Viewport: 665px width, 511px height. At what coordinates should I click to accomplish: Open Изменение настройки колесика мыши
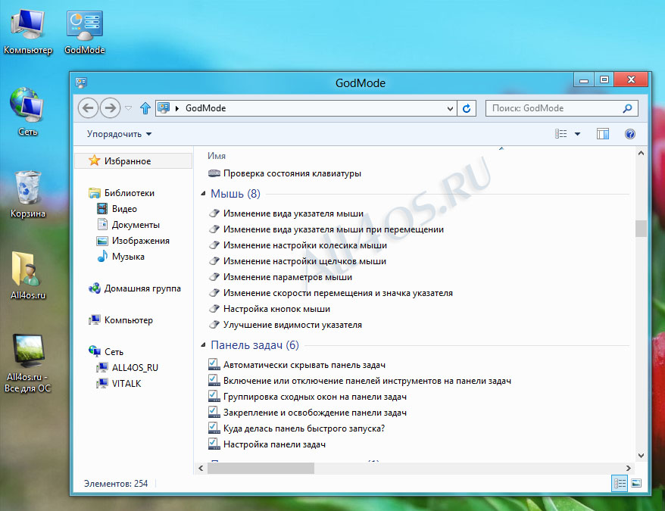tap(298, 245)
